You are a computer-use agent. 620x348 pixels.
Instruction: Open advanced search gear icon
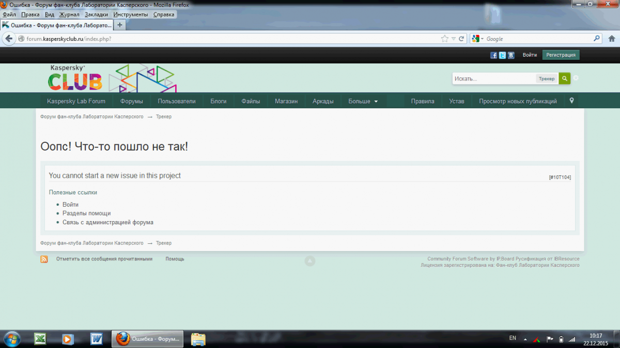[x=576, y=78]
